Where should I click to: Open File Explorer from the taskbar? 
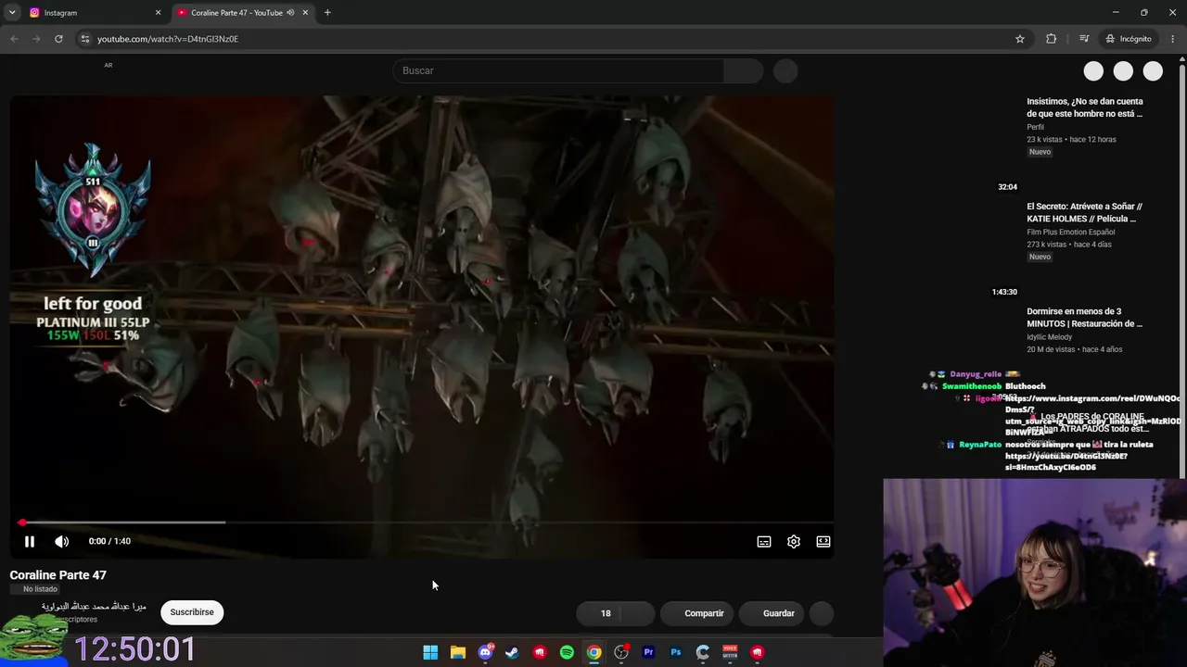(458, 652)
